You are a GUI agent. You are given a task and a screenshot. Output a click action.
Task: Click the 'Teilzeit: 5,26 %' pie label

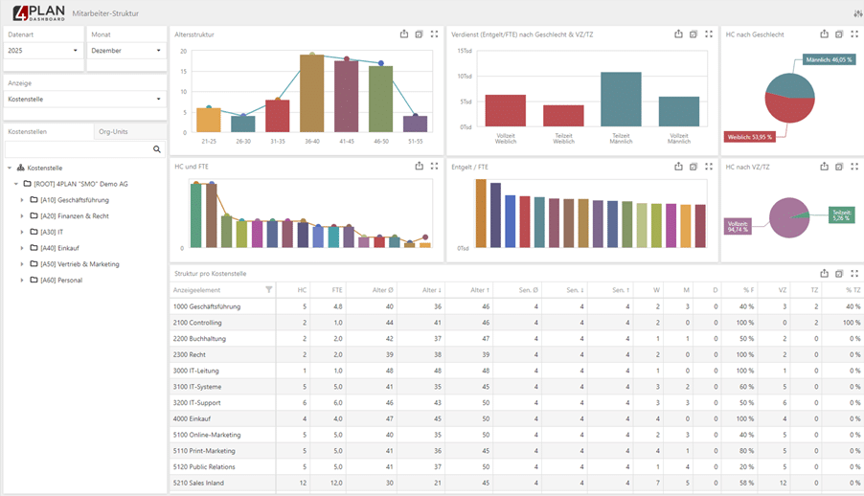point(841,214)
